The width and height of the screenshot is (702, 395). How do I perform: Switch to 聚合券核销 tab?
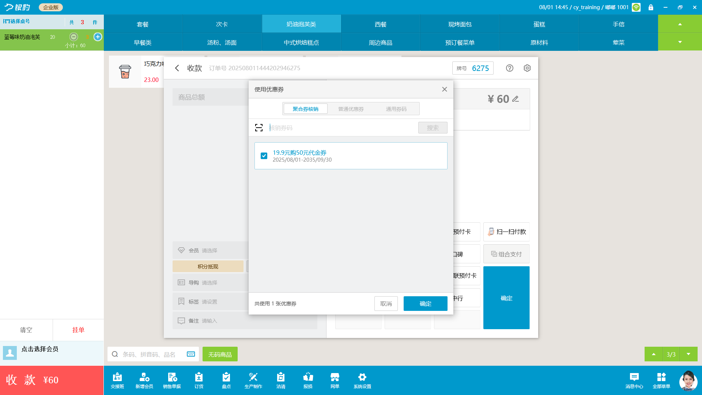306,109
